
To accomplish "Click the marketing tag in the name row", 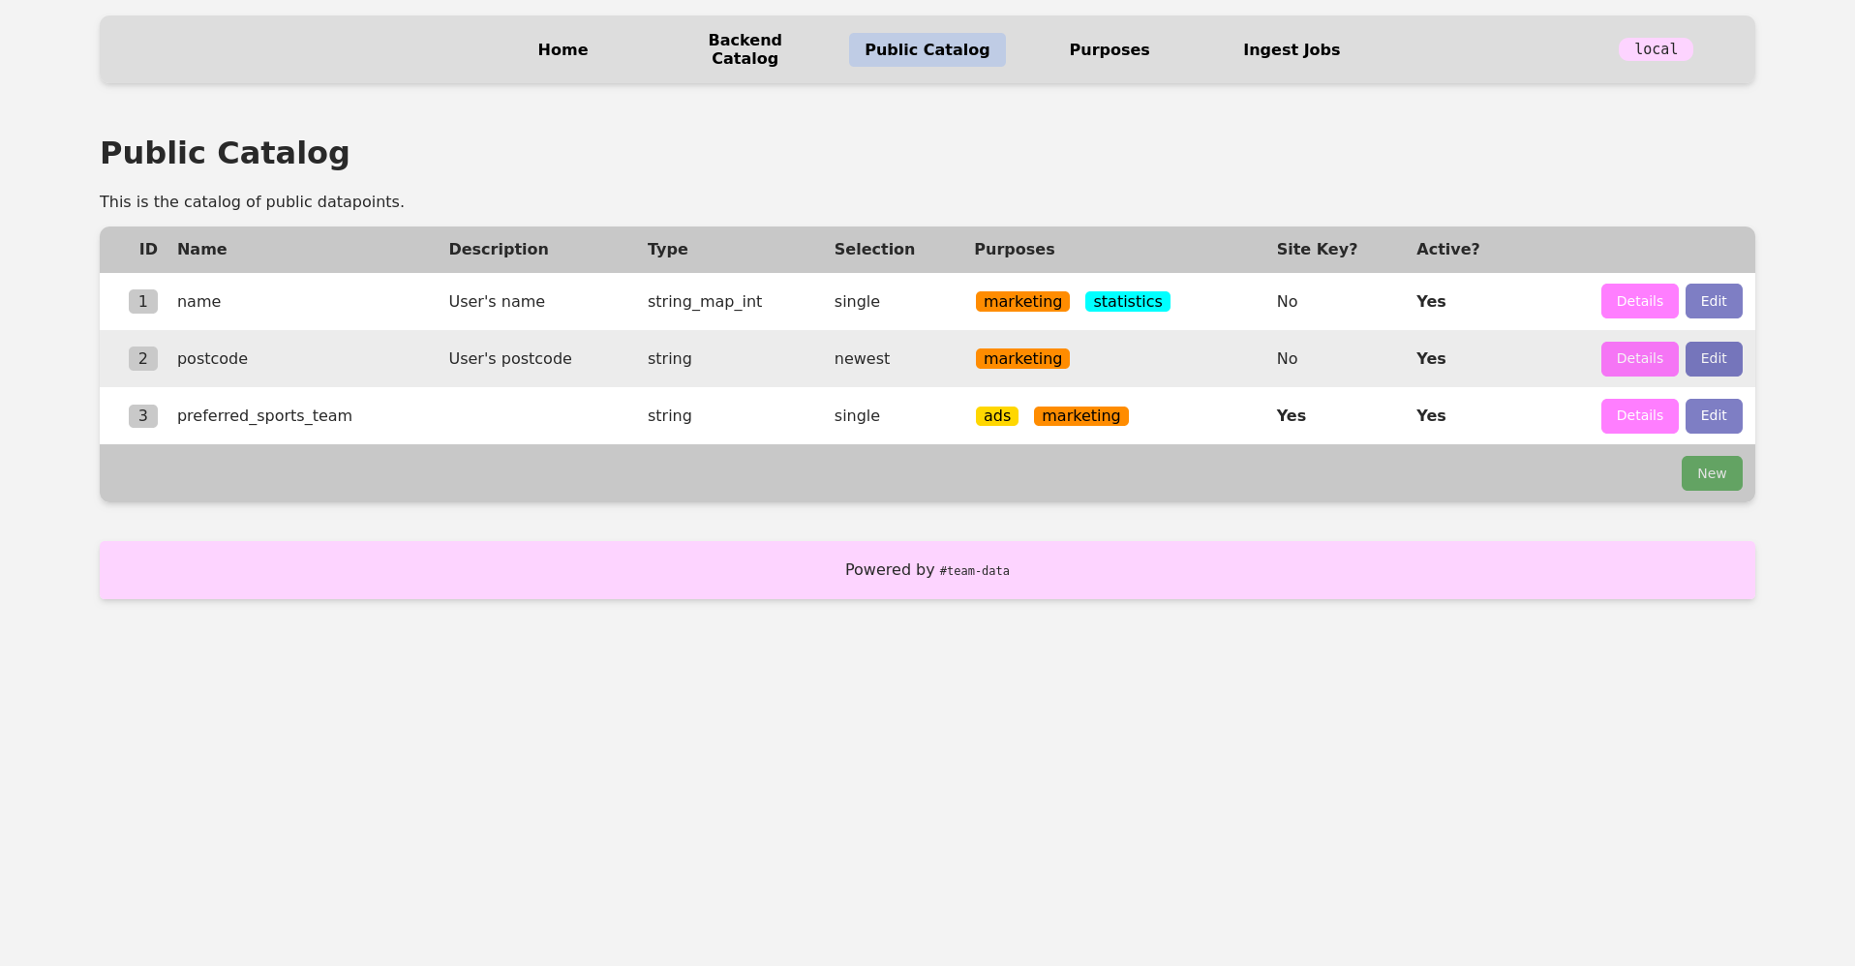I will tap(1022, 302).
